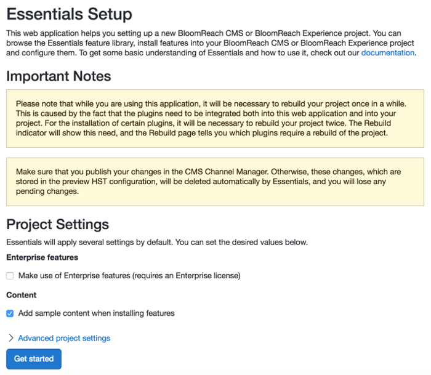Screen dimensions: 431x375
Task: Click the 'requires an Enterprise license' text
Action: (x=187, y=275)
